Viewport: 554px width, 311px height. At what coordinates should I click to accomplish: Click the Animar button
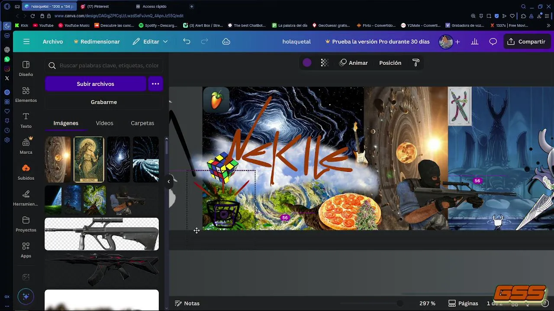coord(354,63)
